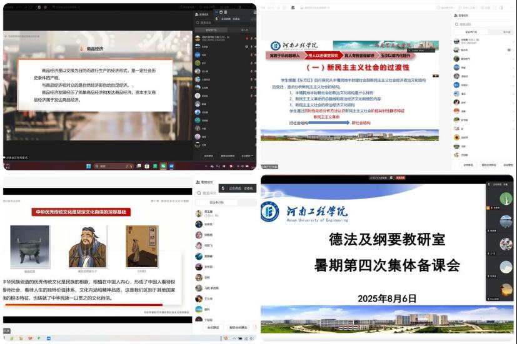Click the sunset participant avatar in bottom-right screenshot
This screenshot has width=517, height=344.
point(506,290)
